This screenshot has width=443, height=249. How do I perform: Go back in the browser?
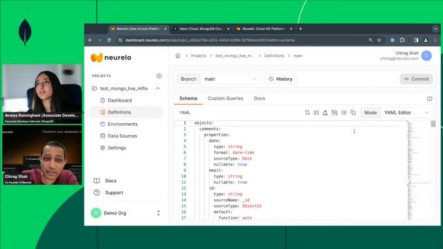(x=91, y=40)
